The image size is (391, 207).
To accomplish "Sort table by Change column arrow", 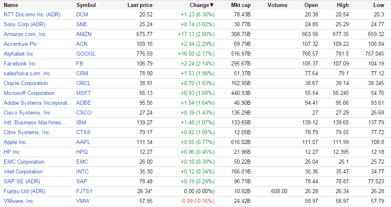I will pyautogui.click(x=211, y=5).
